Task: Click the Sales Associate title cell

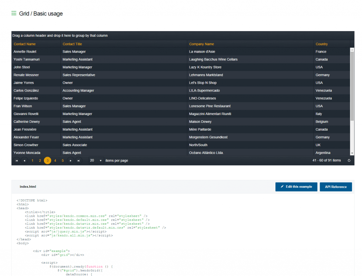Action: point(124,145)
